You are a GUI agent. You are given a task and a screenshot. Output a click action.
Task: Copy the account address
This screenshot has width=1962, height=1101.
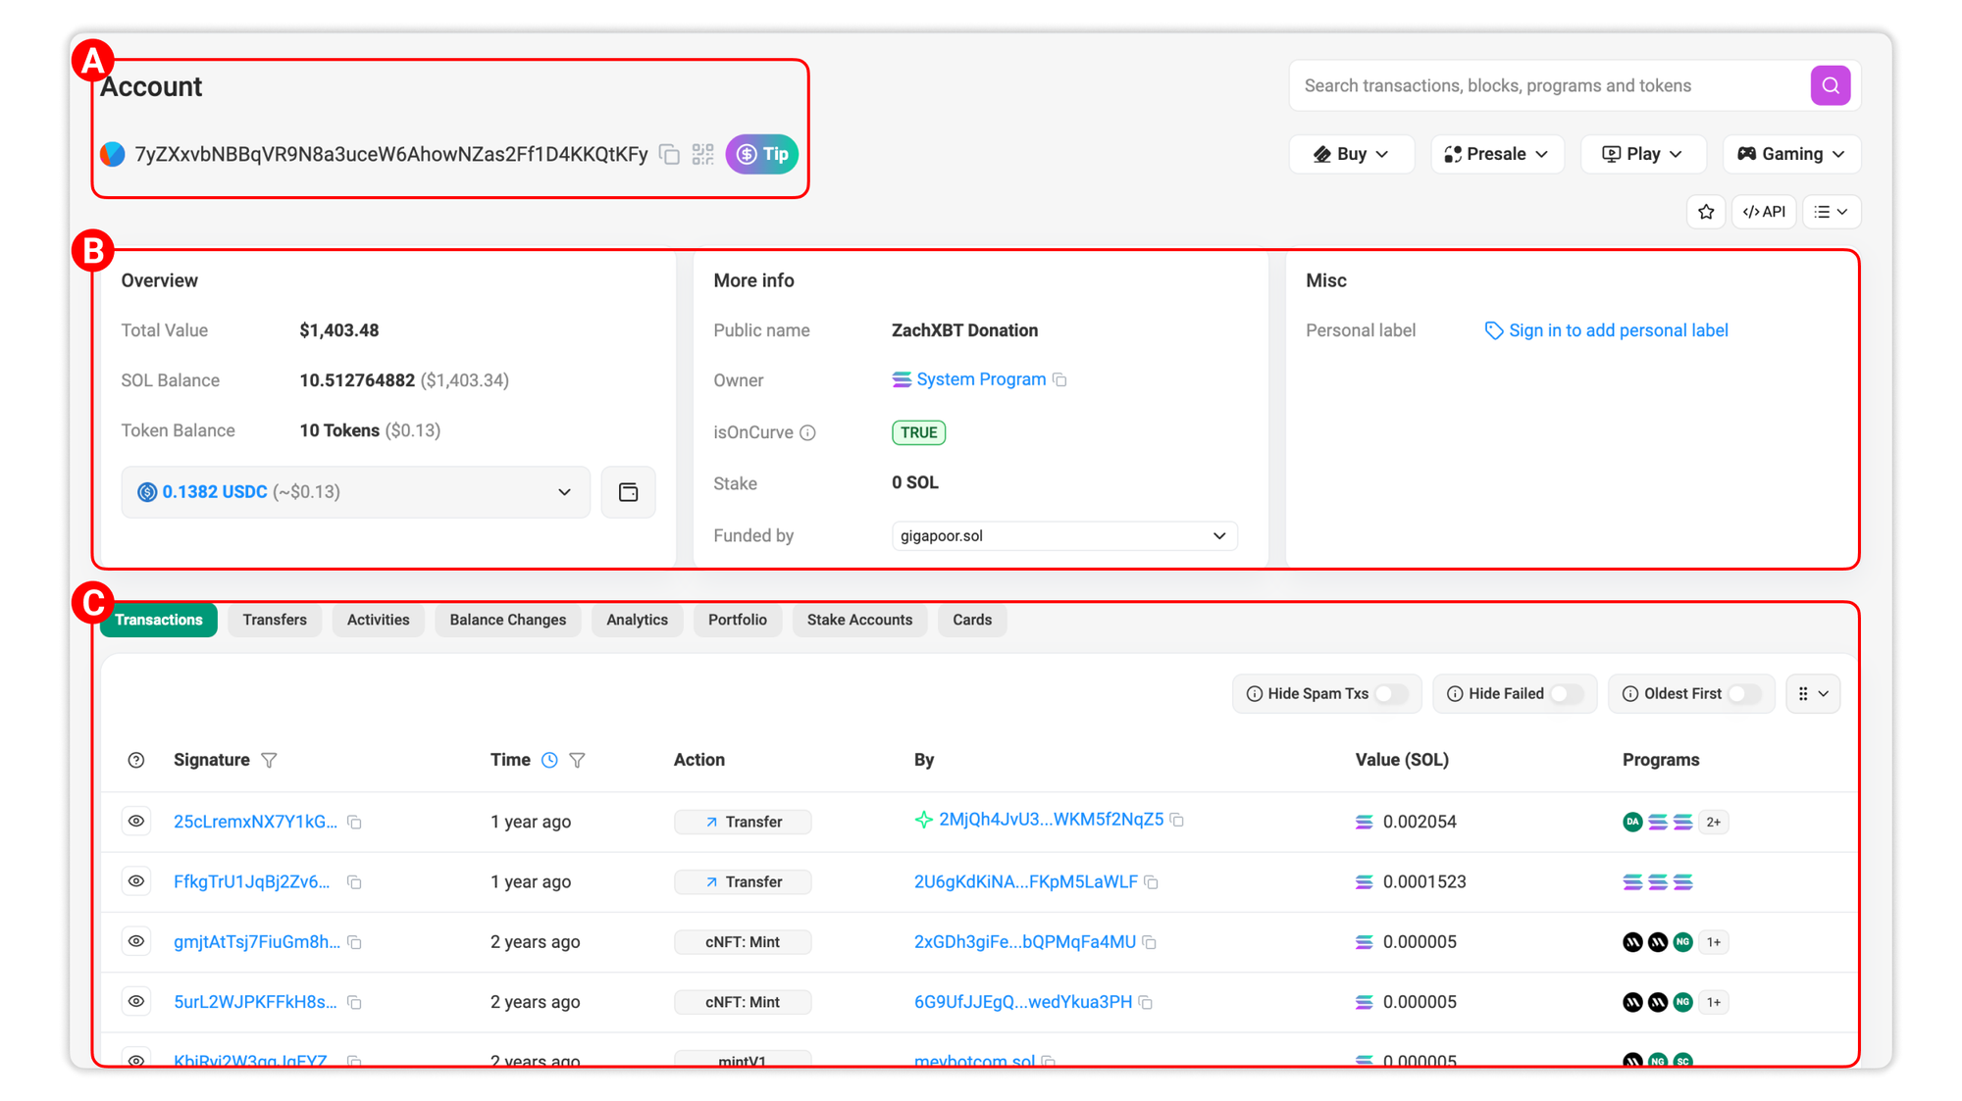(669, 155)
